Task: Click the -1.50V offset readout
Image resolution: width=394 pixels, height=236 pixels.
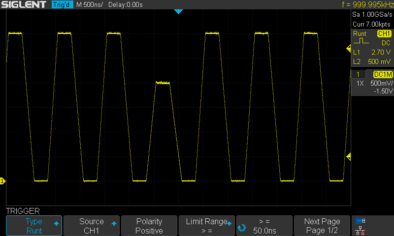Action: [x=383, y=91]
